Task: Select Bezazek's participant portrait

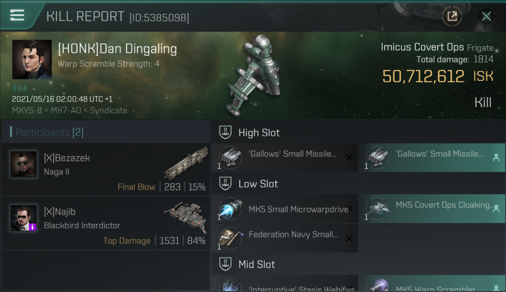Action: click(x=24, y=164)
